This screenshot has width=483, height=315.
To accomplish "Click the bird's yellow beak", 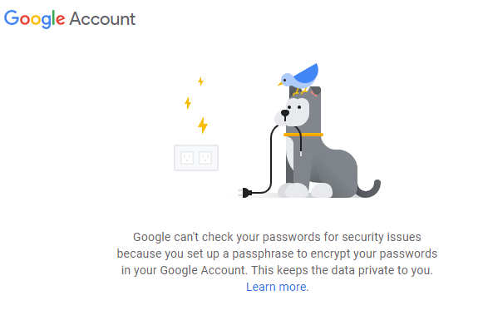I will tap(280, 83).
